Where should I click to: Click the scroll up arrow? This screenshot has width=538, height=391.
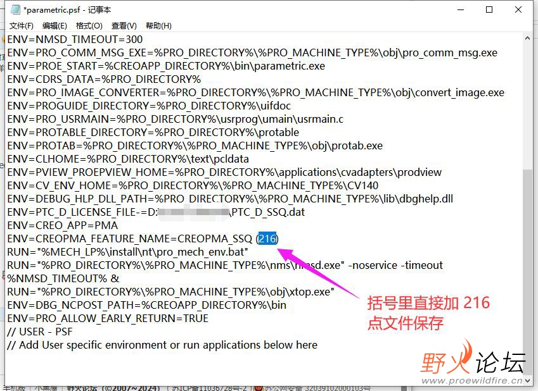(527, 39)
